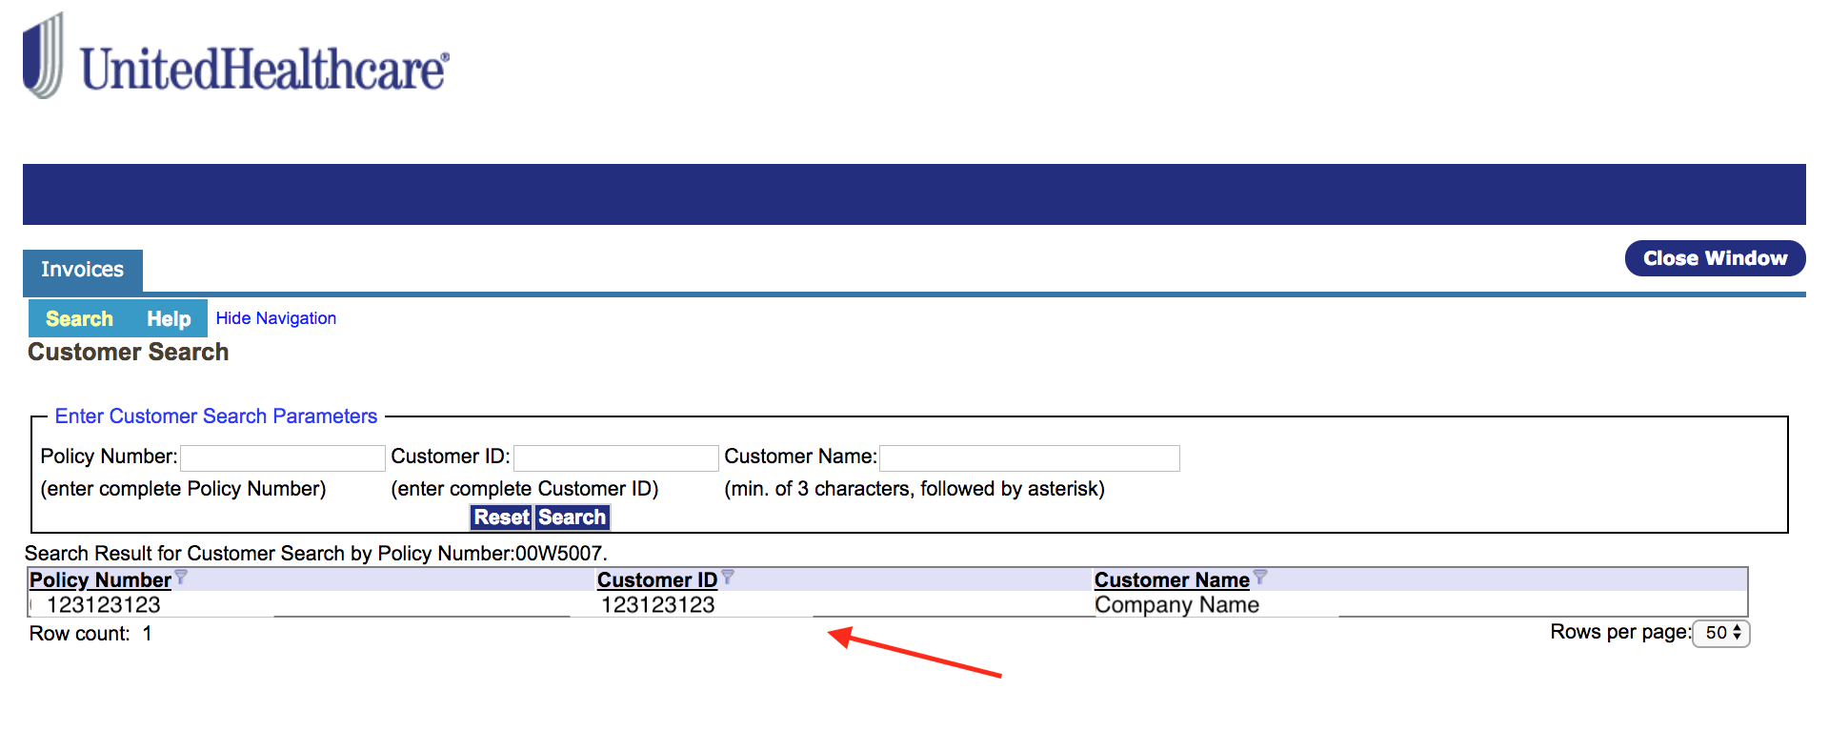
Task: Click Company Name in the result row
Action: tap(1176, 605)
